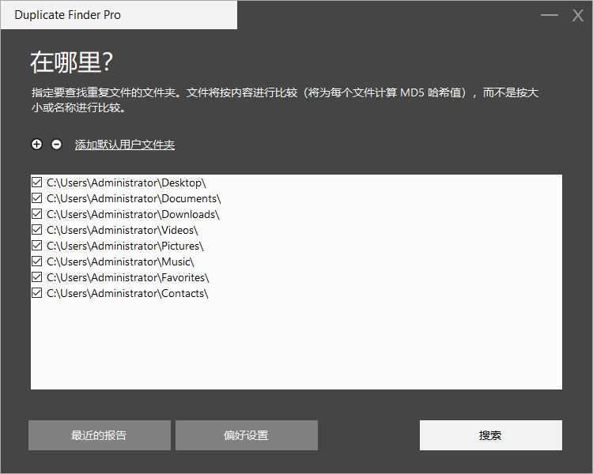
Task: Minimize the Duplicate Finder Pro window
Action: [550, 15]
